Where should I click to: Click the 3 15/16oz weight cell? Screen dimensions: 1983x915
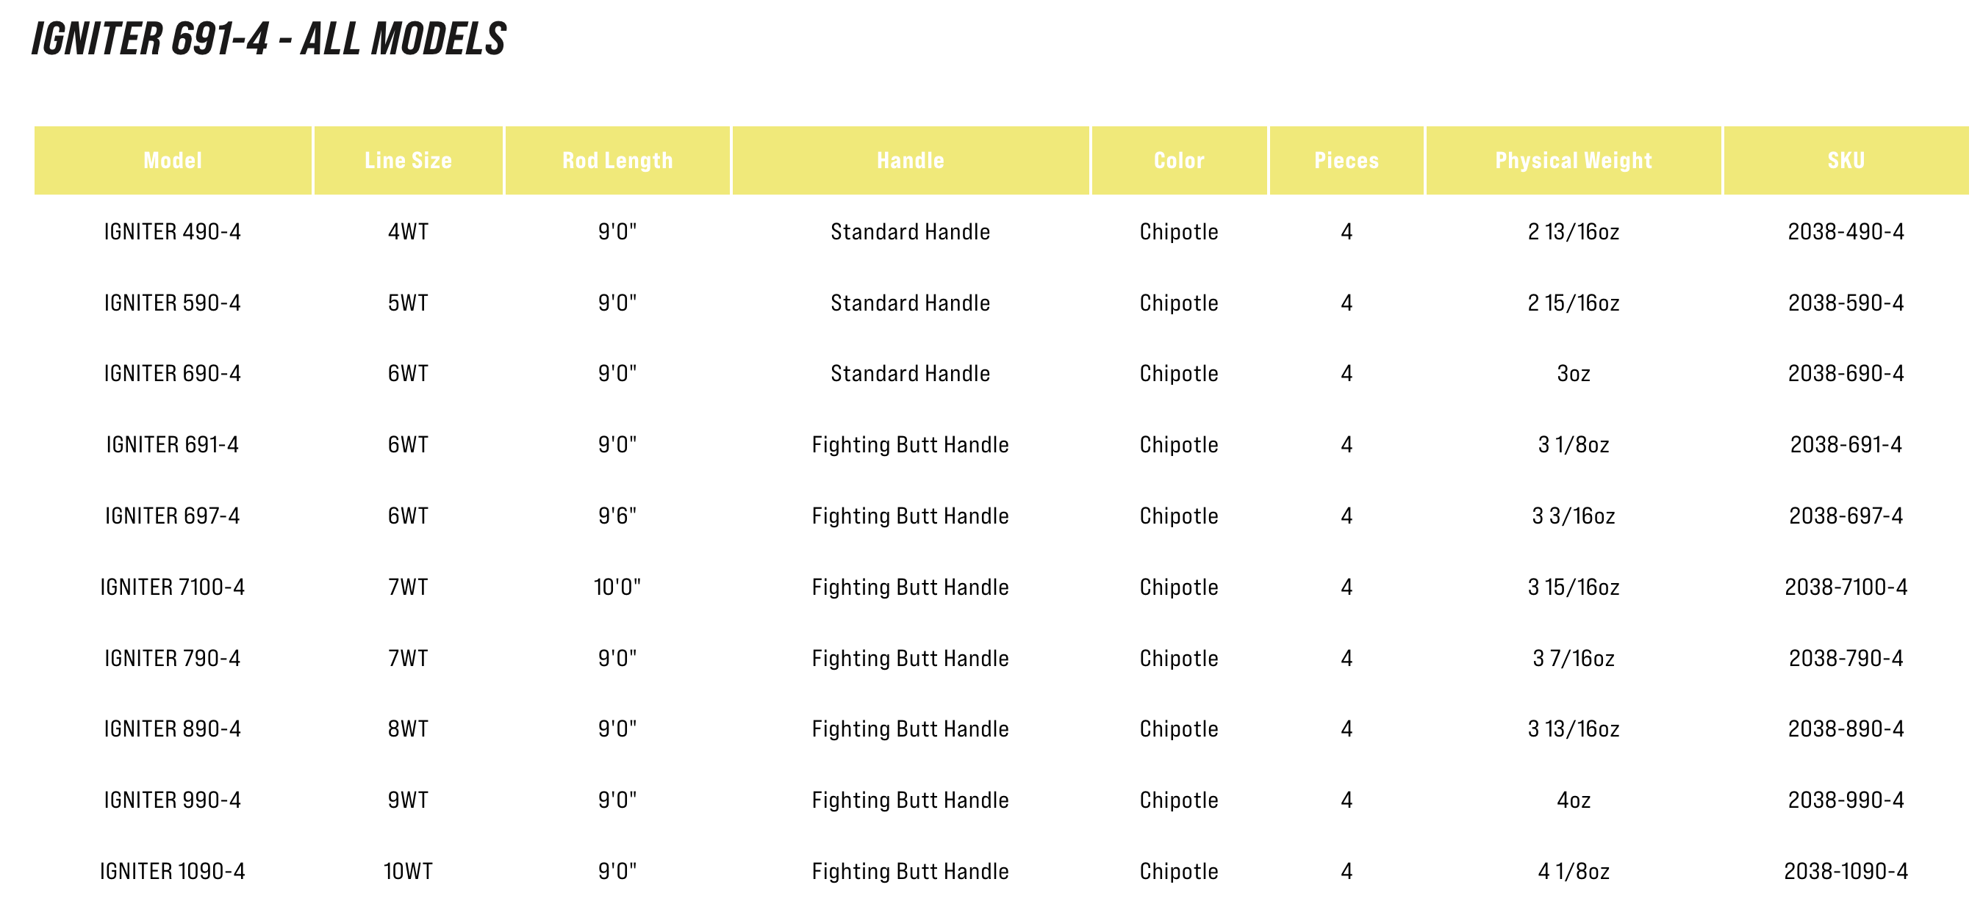coord(1573,587)
